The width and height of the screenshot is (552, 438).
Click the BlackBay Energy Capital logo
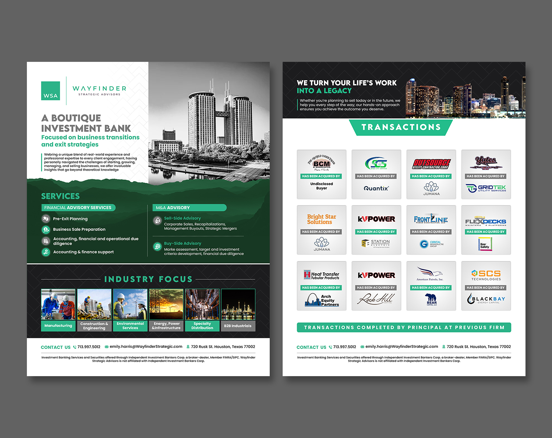click(x=486, y=299)
